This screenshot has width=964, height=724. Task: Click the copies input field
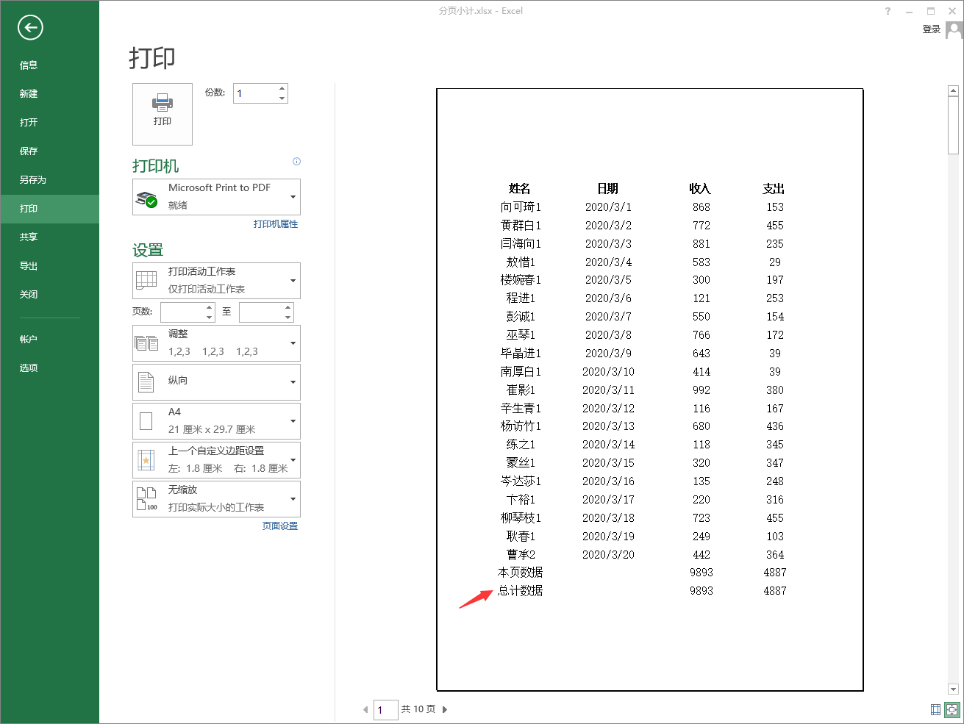click(x=254, y=93)
